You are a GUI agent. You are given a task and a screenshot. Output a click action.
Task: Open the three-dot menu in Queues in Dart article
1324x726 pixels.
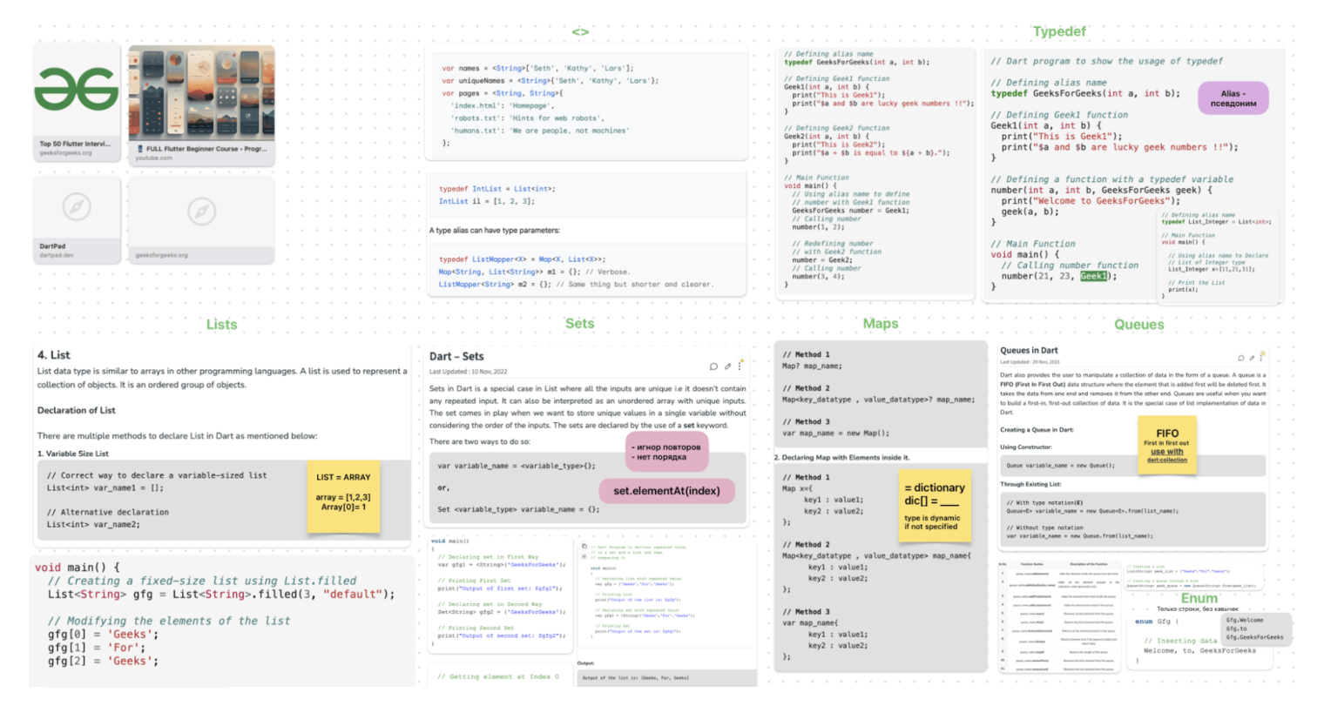pyautogui.click(x=1261, y=357)
